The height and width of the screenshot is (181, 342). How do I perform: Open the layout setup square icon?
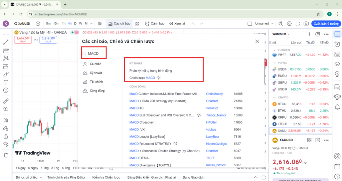point(250,24)
